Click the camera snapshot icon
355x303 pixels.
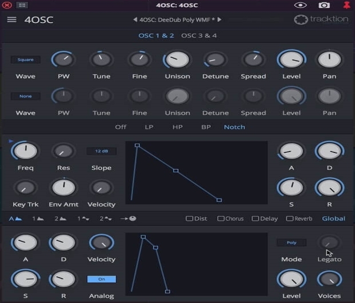324,5
